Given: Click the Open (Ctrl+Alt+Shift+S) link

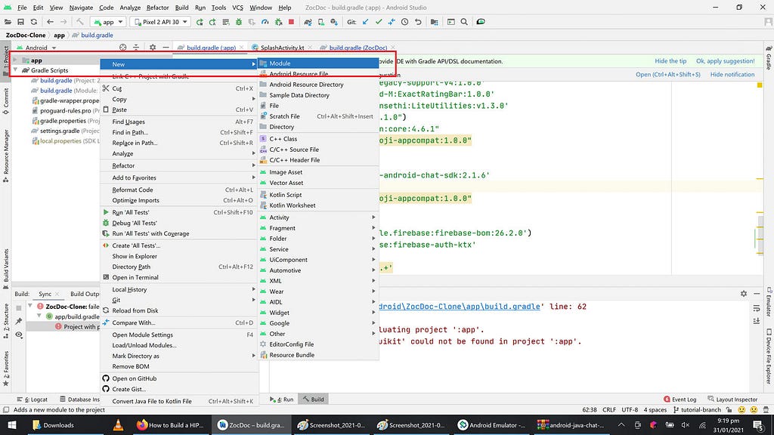Looking at the screenshot, I should click(x=668, y=75).
